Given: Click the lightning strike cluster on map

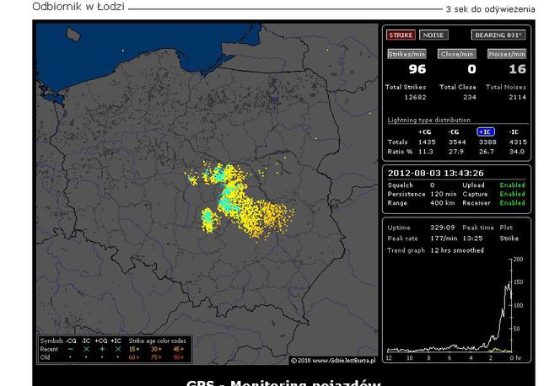Looking at the screenshot, I should (239, 202).
